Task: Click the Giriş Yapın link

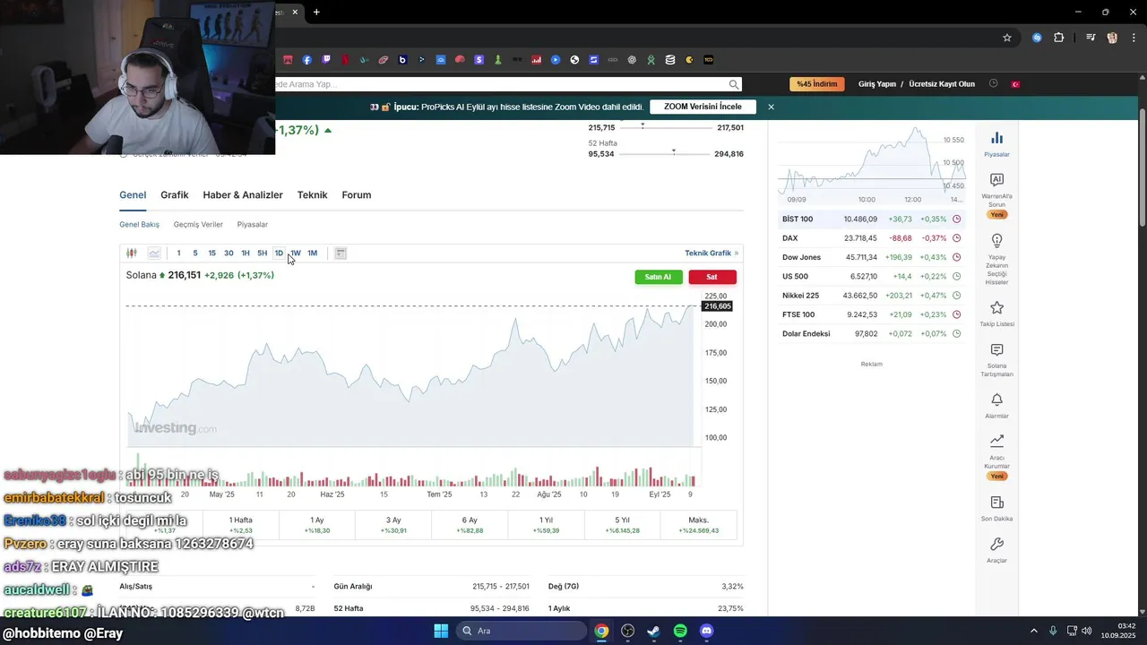Action: (x=877, y=84)
